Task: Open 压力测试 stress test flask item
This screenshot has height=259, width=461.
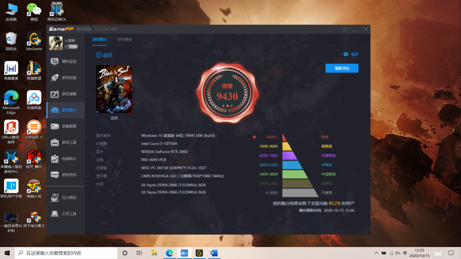Action: click(65, 197)
